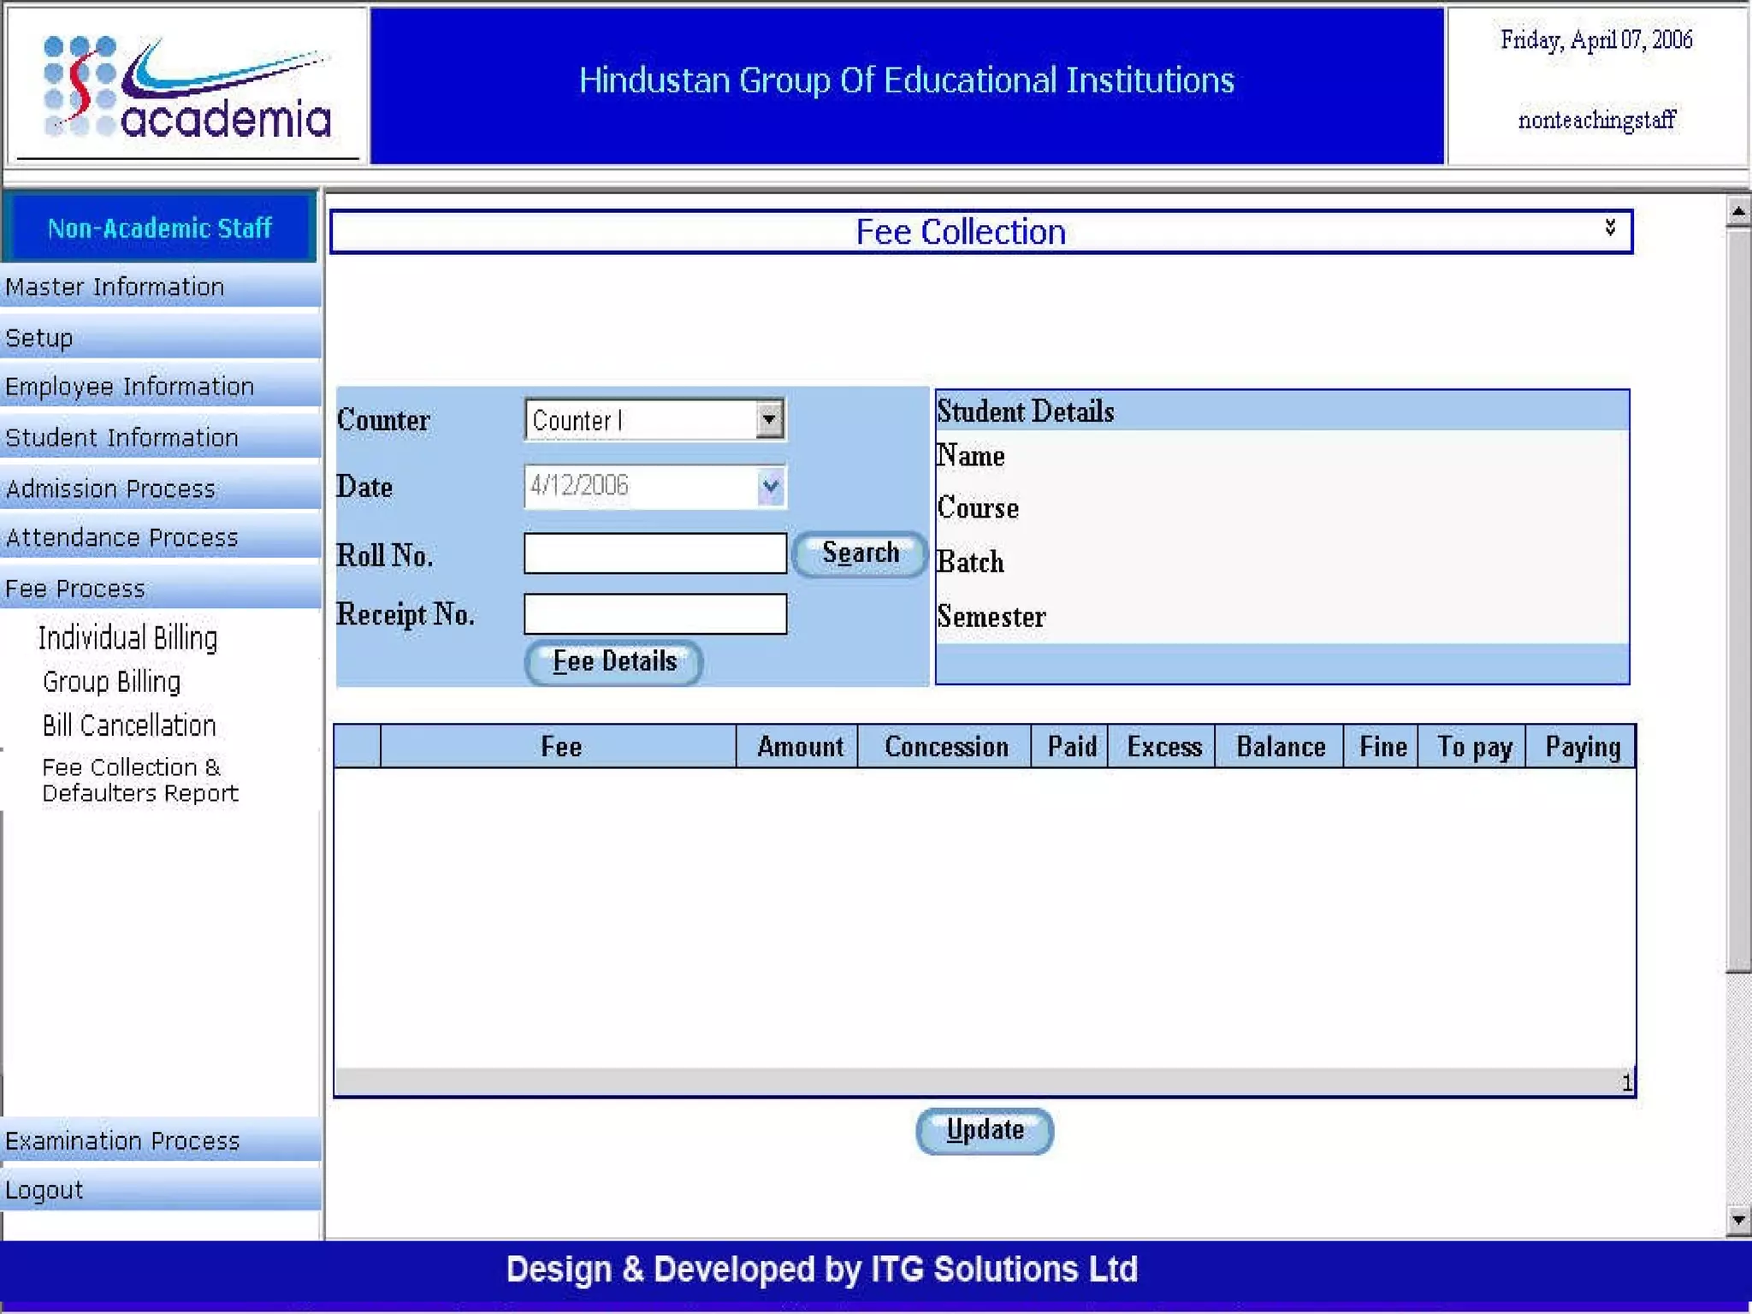Open Fee Collection & Defaulters Report

pos(139,779)
